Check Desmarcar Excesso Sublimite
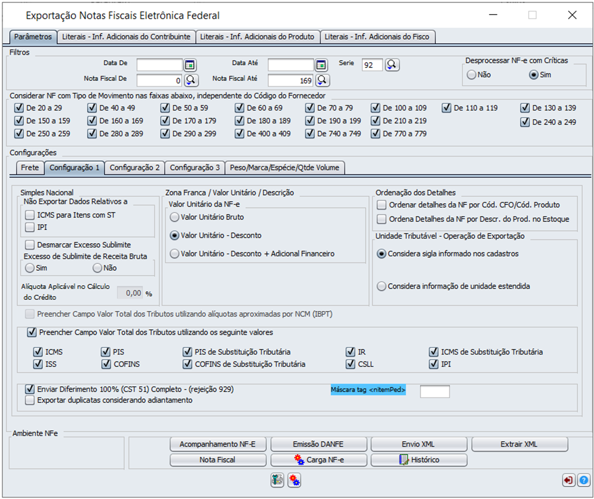 [x=30, y=244]
